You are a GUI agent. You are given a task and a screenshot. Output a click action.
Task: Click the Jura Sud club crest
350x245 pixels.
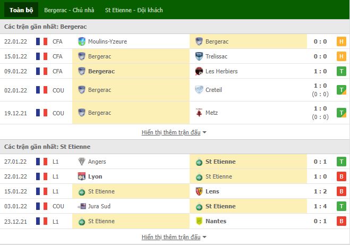coord(82,206)
